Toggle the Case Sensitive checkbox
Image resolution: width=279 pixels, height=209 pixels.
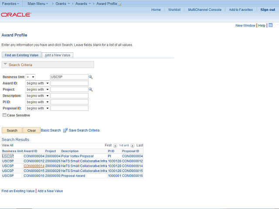click(x=4, y=115)
